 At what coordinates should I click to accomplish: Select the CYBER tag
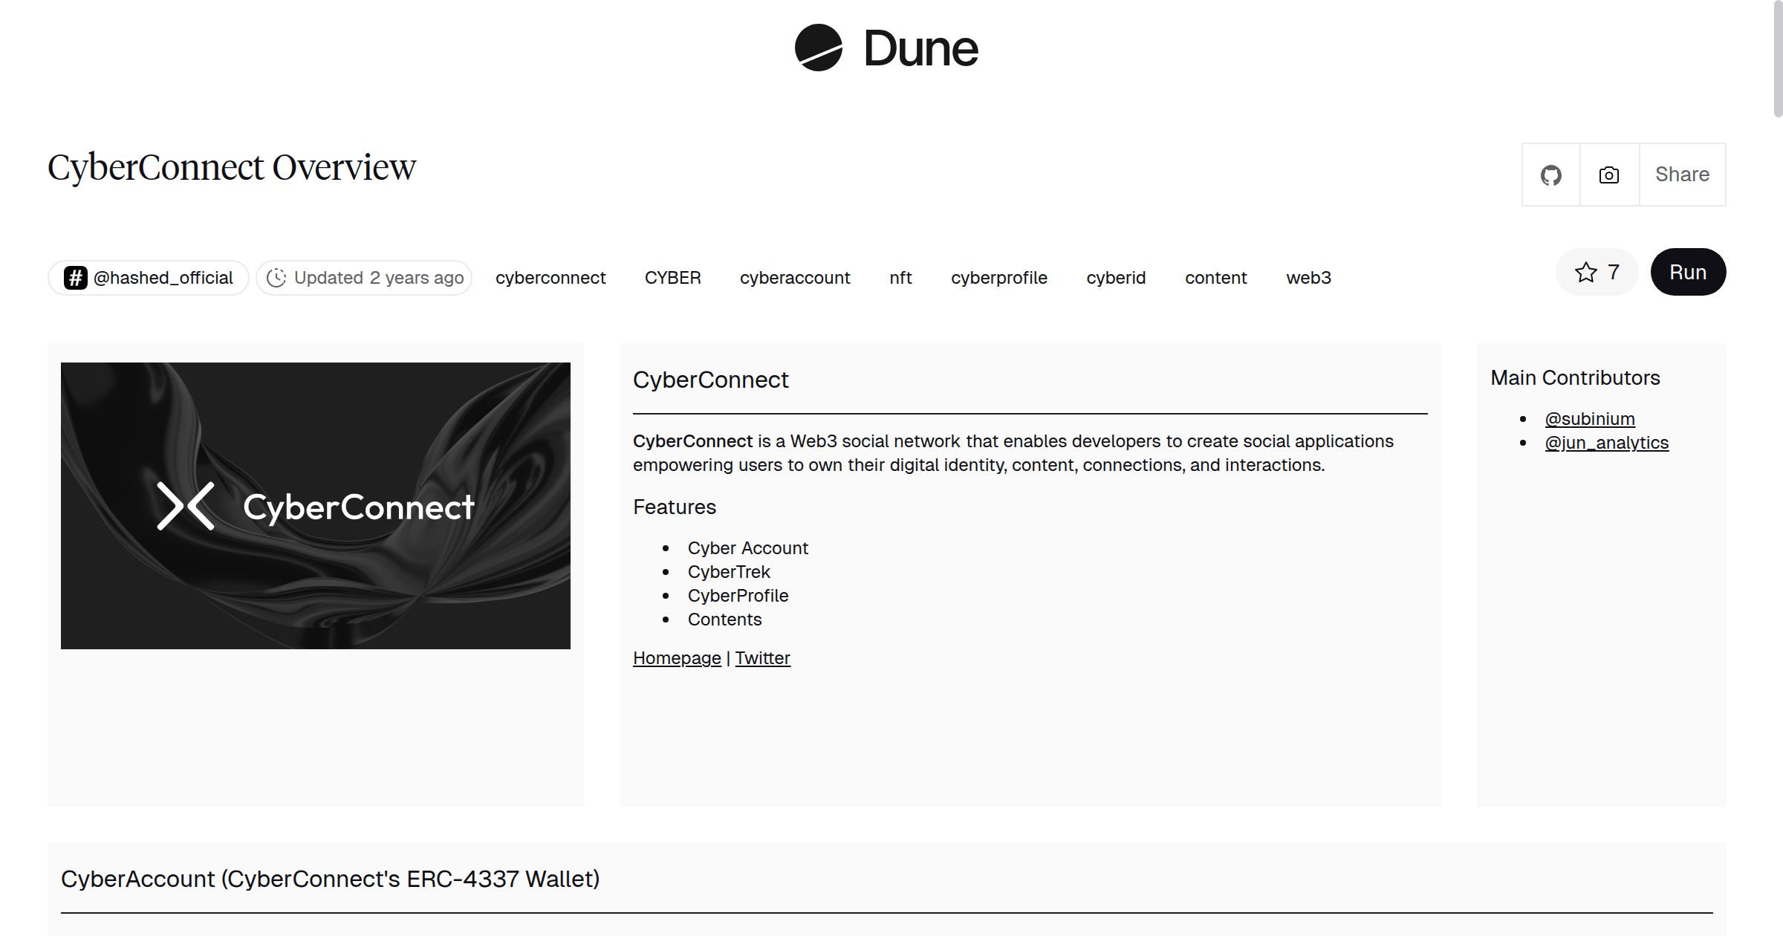(x=672, y=278)
